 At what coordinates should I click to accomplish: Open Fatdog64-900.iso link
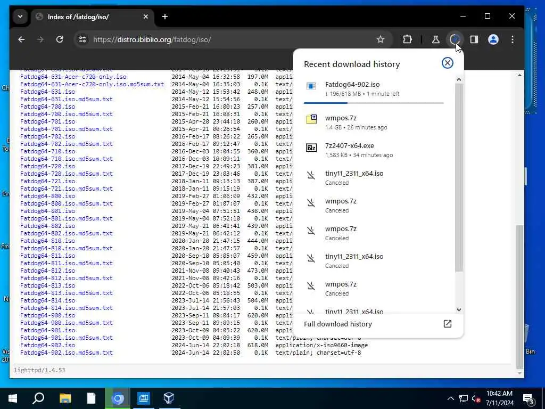[47, 315]
